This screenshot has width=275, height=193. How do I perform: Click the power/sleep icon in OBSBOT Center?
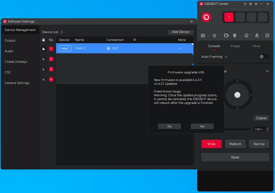[214, 36]
